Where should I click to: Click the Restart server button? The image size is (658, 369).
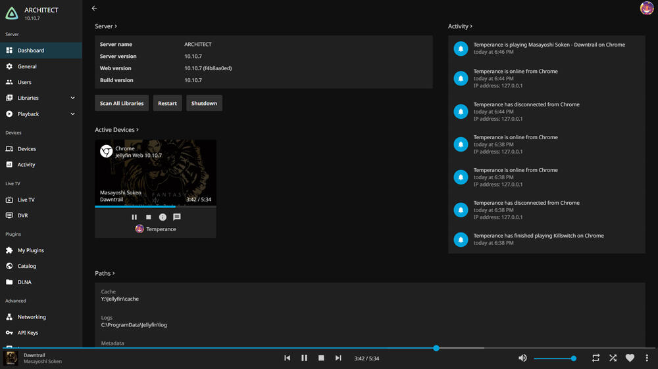pos(167,103)
